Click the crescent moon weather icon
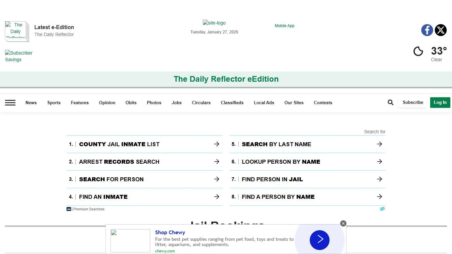 point(418,51)
